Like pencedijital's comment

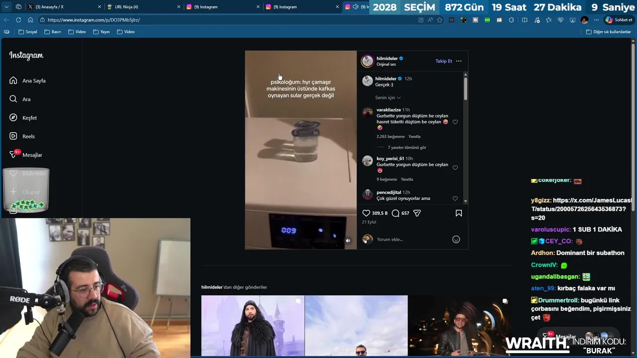click(455, 198)
